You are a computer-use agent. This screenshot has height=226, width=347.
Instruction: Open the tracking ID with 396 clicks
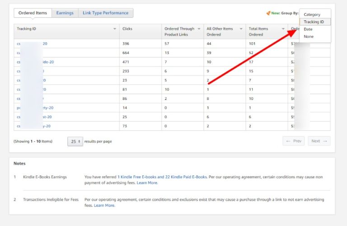pos(32,43)
